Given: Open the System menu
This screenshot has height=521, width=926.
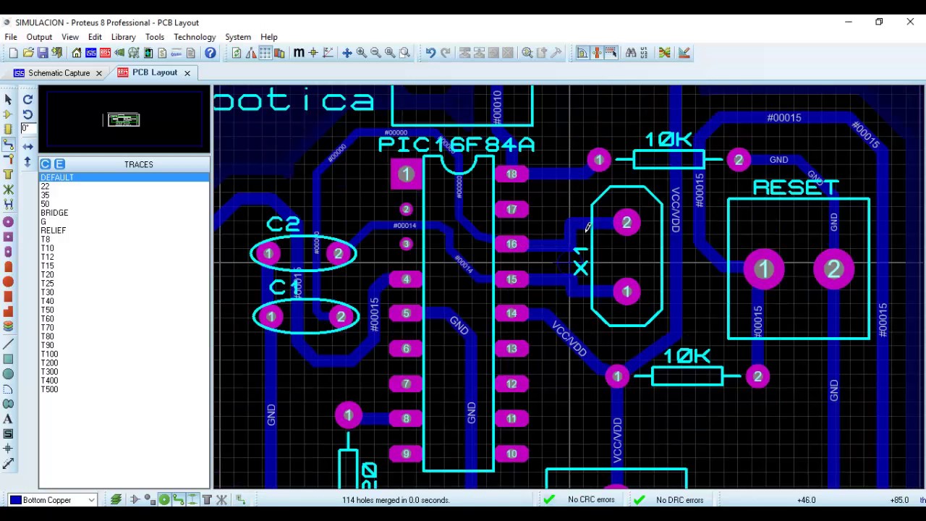Looking at the screenshot, I should (238, 37).
